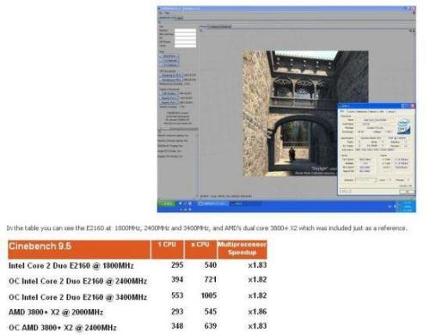This screenshot has height=335, width=430.
Task: Select the About tab in CPU-Z
Action: pyautogui.click(x=391, y=112)
